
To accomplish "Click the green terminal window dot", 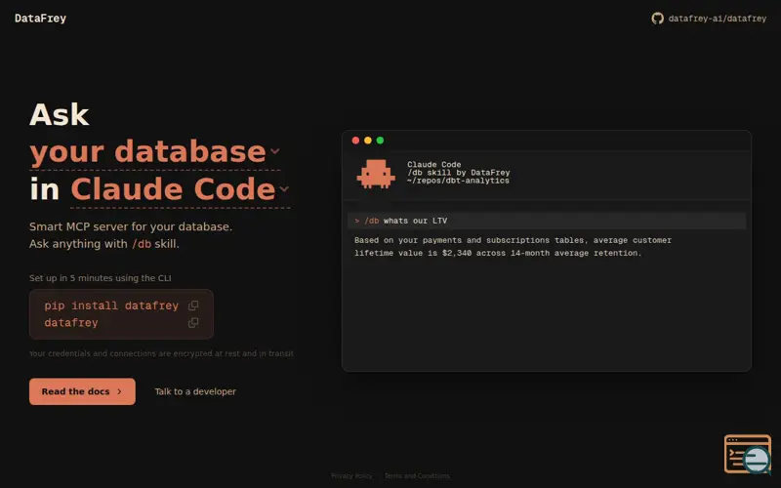I will point(380,141).
